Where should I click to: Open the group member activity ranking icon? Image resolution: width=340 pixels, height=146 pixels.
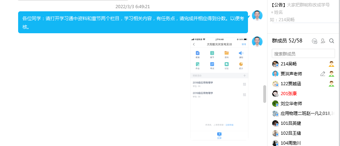314,41
